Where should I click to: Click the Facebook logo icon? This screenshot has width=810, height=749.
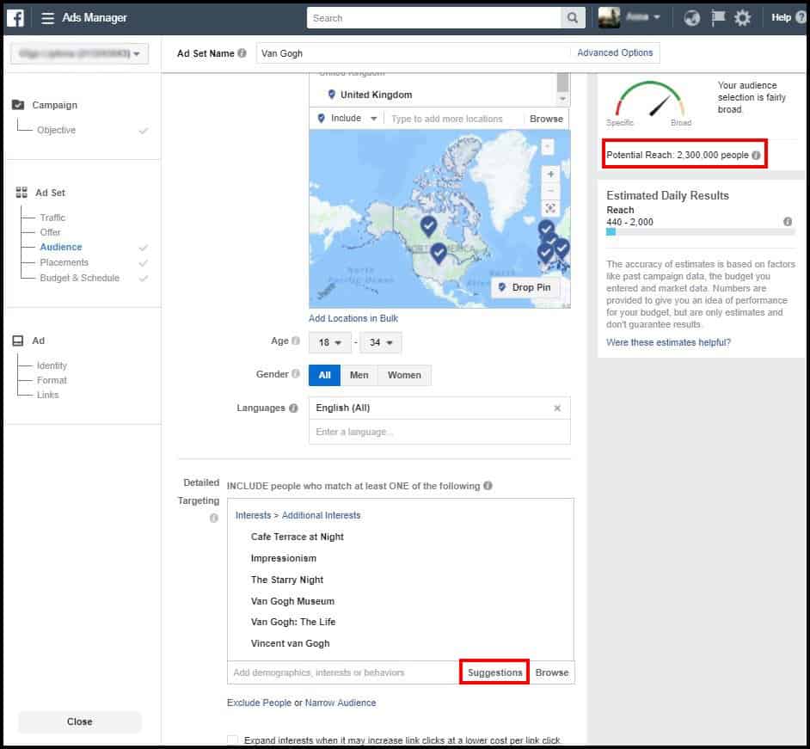(15, 17)
